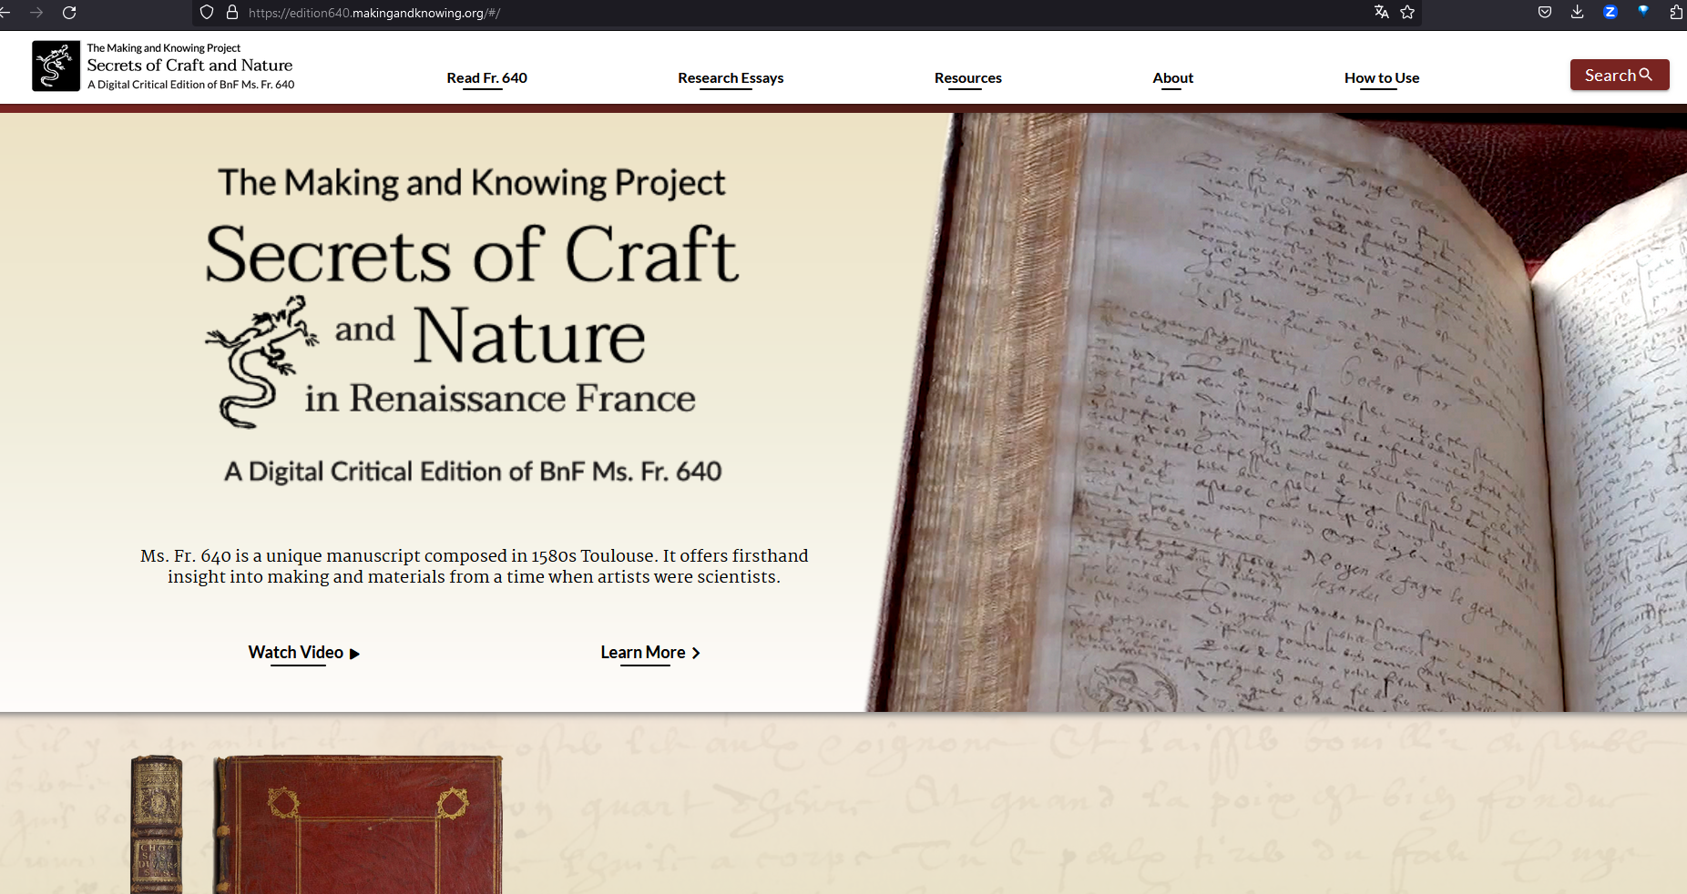Open the Pocket save icon
Viewport: 1687px width, 894px height.
pos(1545,12)
